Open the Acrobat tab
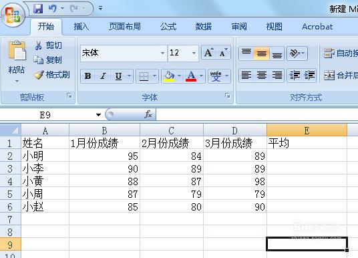 tap(317, 27)
